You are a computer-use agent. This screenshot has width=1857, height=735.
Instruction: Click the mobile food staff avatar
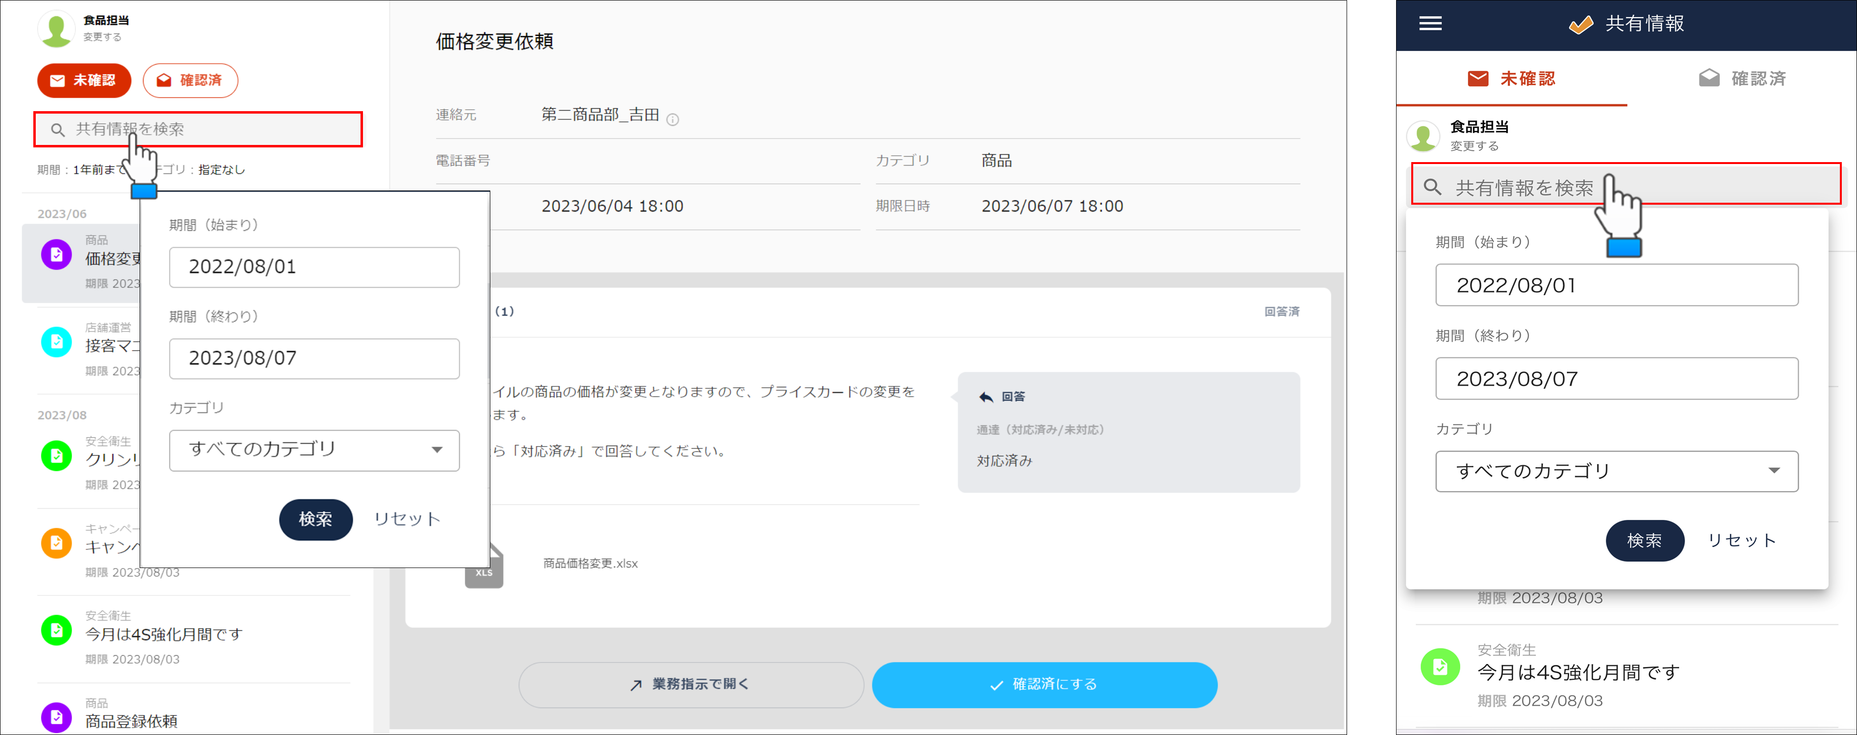[1423, 136]
